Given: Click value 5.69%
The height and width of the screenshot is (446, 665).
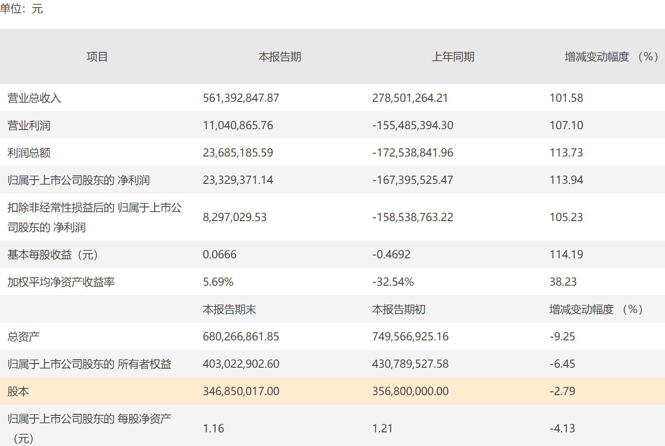Looking at the screenshot, I should click(x=218, y=282).
